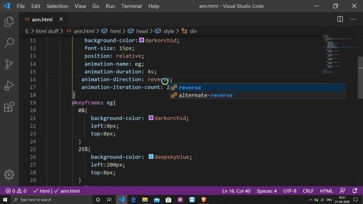Select 'reverse' from the suggestion list
This screenshot has width=363, height=204.
pyautogui.click(x=258, y=87)
